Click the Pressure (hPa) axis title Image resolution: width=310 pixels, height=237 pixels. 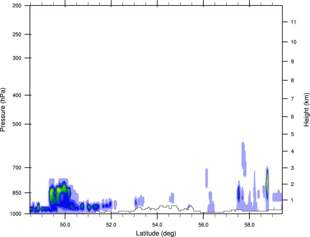coord(3,110)
